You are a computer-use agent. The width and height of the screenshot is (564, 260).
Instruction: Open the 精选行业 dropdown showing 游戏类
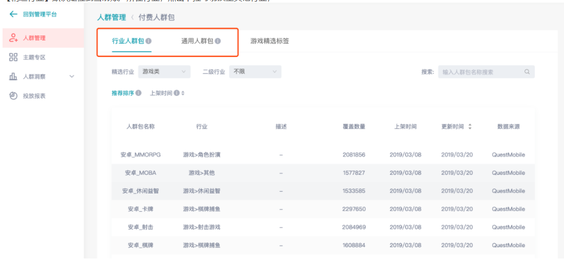click(x=164, y=72)
